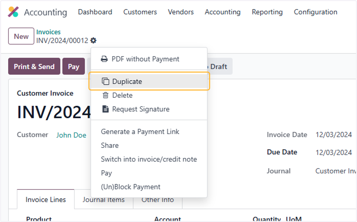Click the Account column header
Viewport: 357px width, 222px height.
[x=167, y=219]
